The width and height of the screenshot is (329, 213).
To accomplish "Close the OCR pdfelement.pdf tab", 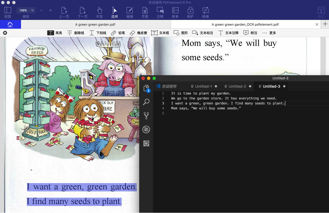I will [x=317, y=25].
